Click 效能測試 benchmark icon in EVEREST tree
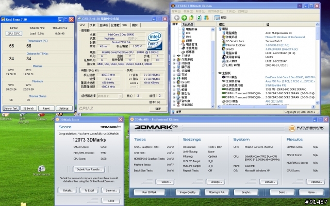 (179, 105)
